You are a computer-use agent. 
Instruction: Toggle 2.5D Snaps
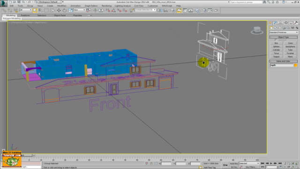click(x=108, y=10)
